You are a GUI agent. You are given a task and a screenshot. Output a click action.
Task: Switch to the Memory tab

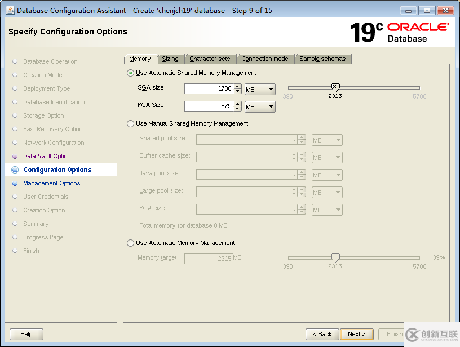(140, 59)
